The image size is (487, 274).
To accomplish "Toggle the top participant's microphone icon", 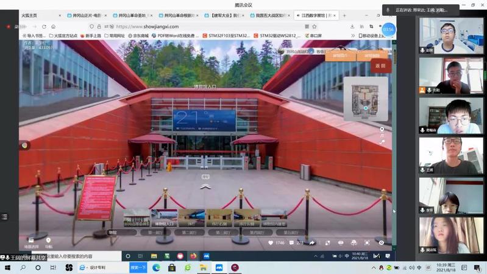I will [422, 51].
